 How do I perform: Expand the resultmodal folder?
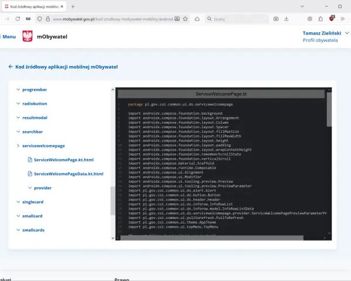(35, 118)
